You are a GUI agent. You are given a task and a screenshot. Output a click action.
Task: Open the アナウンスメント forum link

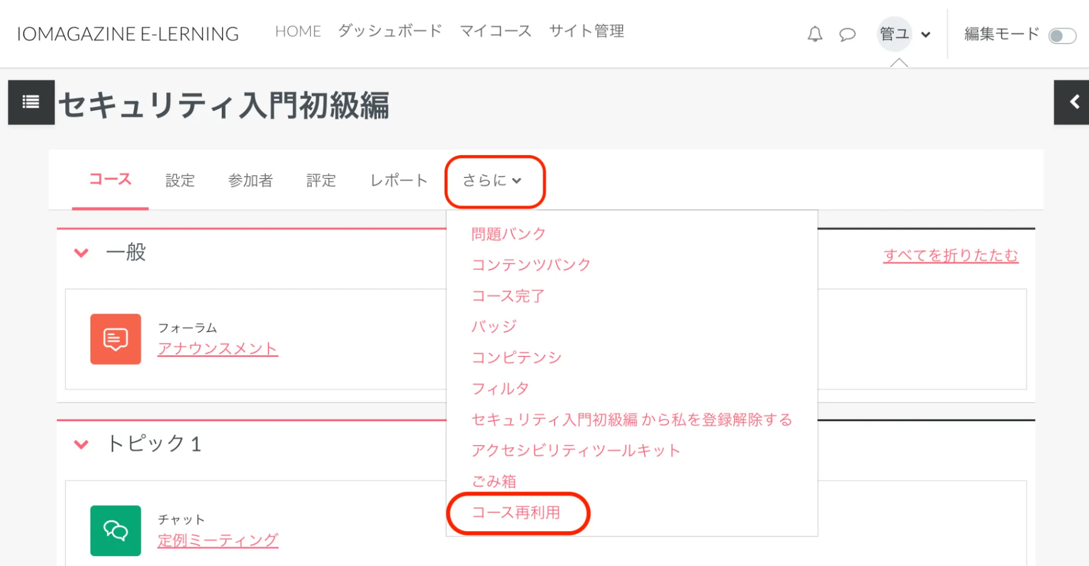[217, 349]
